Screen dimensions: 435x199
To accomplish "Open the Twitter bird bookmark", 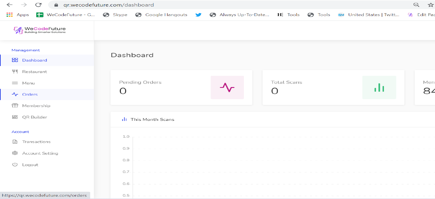I will click(x=198, y=15).
